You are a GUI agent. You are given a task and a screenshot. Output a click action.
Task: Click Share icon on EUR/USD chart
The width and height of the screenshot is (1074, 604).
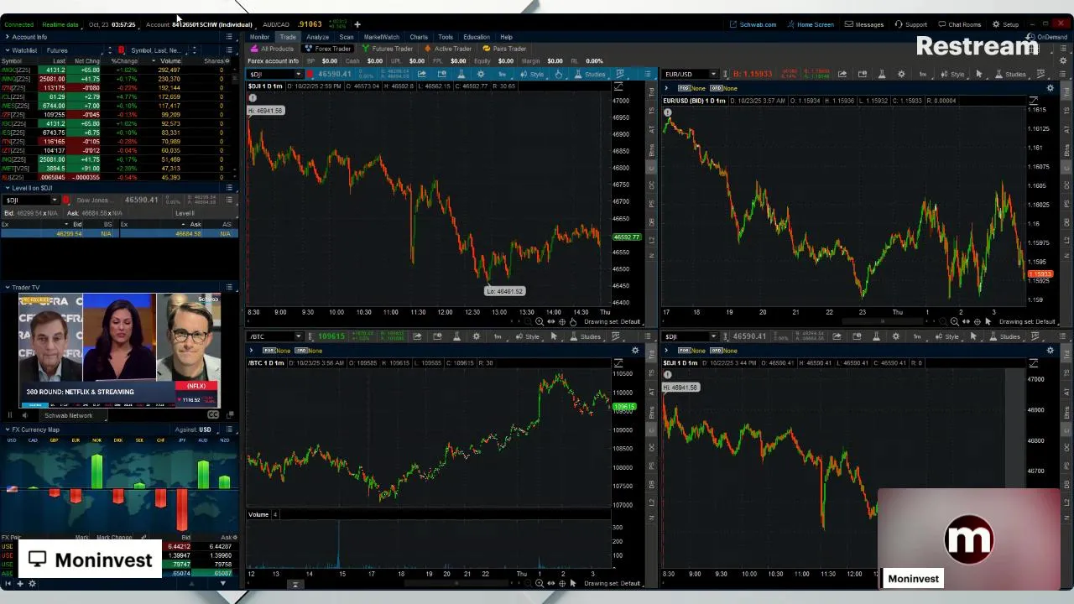[x=842, y=75]
